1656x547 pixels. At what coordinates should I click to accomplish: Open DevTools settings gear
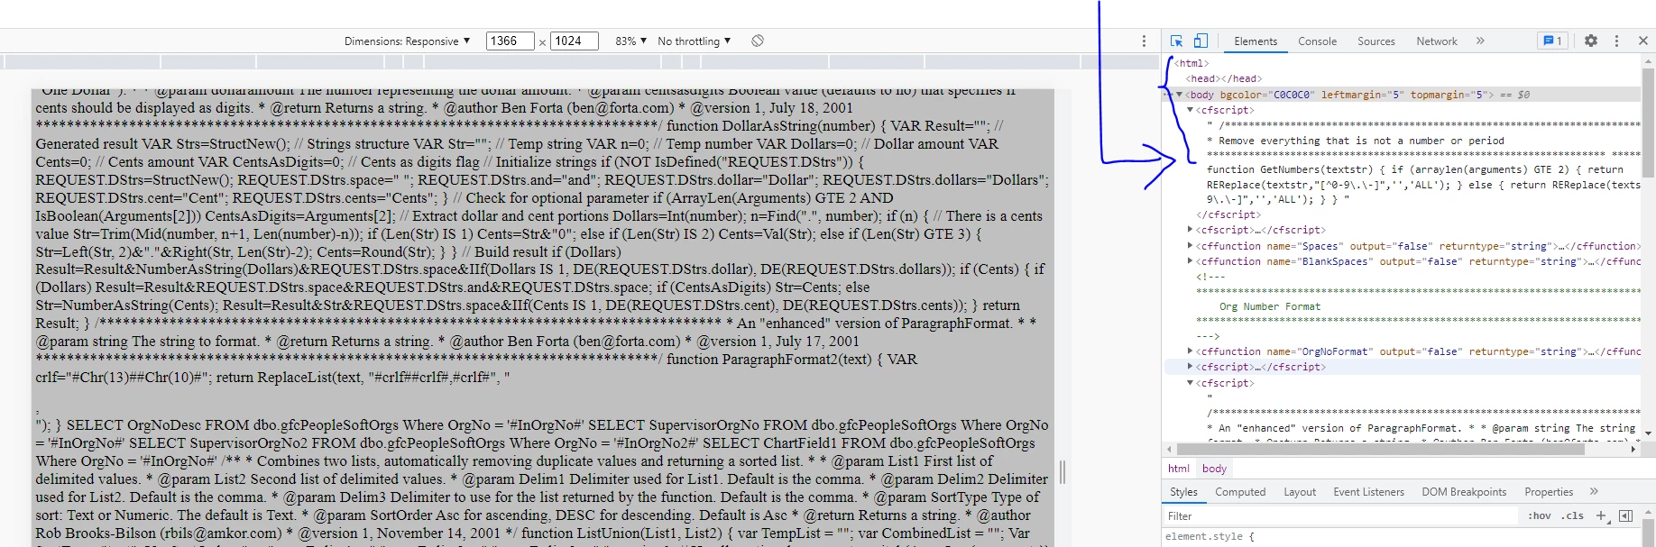1591,41
